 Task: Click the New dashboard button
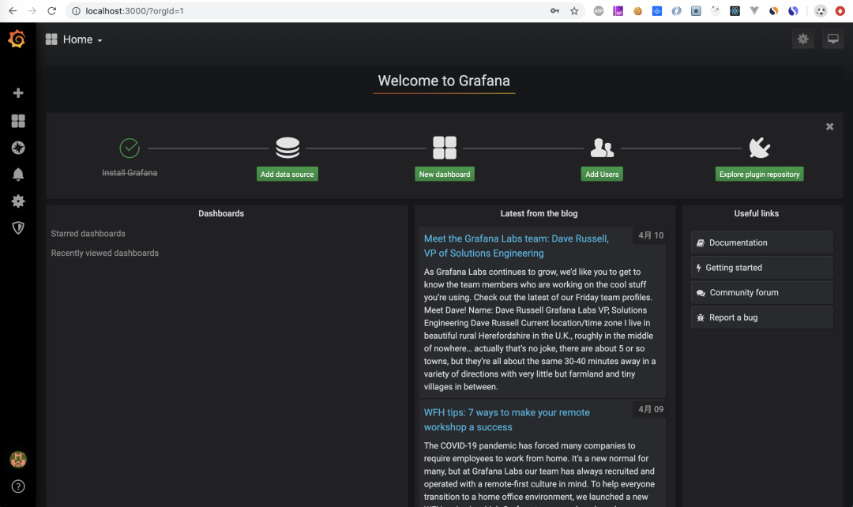[445, 174]
